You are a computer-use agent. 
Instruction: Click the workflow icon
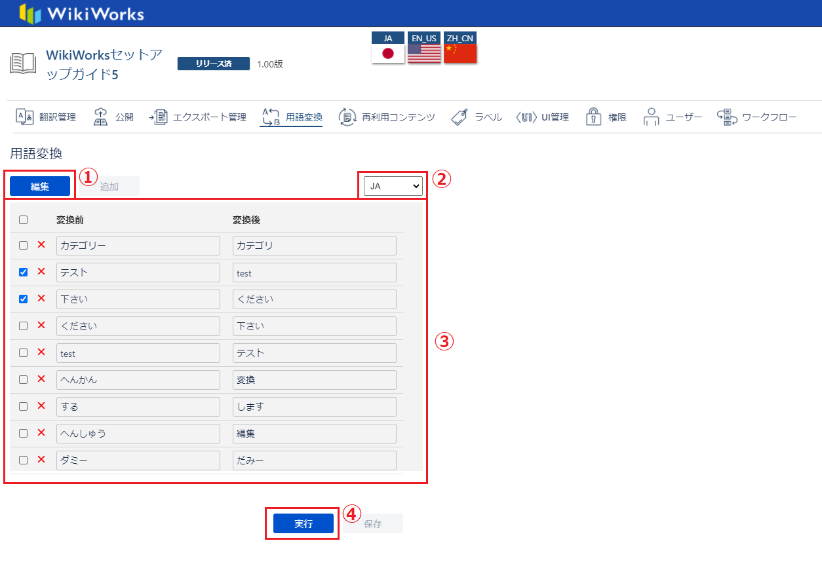tap(726, 117)
